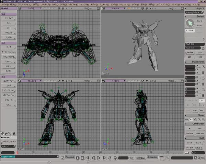Click the first toolbar-switch icon above Context
Screen dimensions: 206x164
point(2,134)
